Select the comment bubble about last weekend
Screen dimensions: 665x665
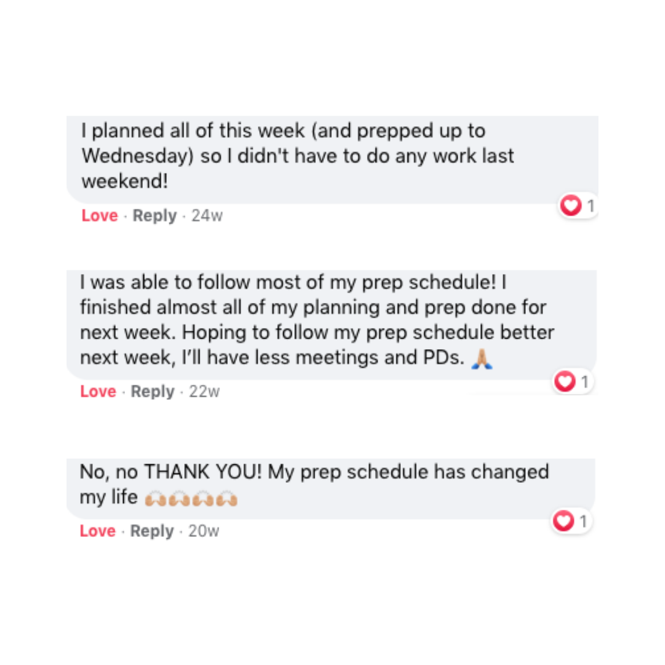[x=332, y=159]
